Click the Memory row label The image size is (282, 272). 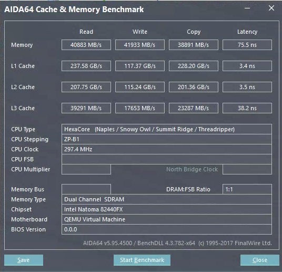pos(22,45)
